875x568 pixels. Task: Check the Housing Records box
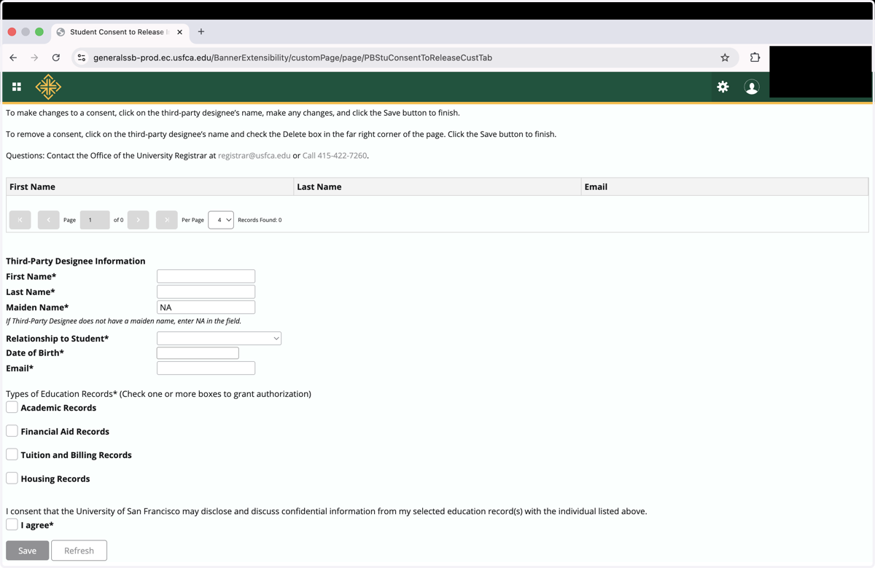tap(12, 478)
